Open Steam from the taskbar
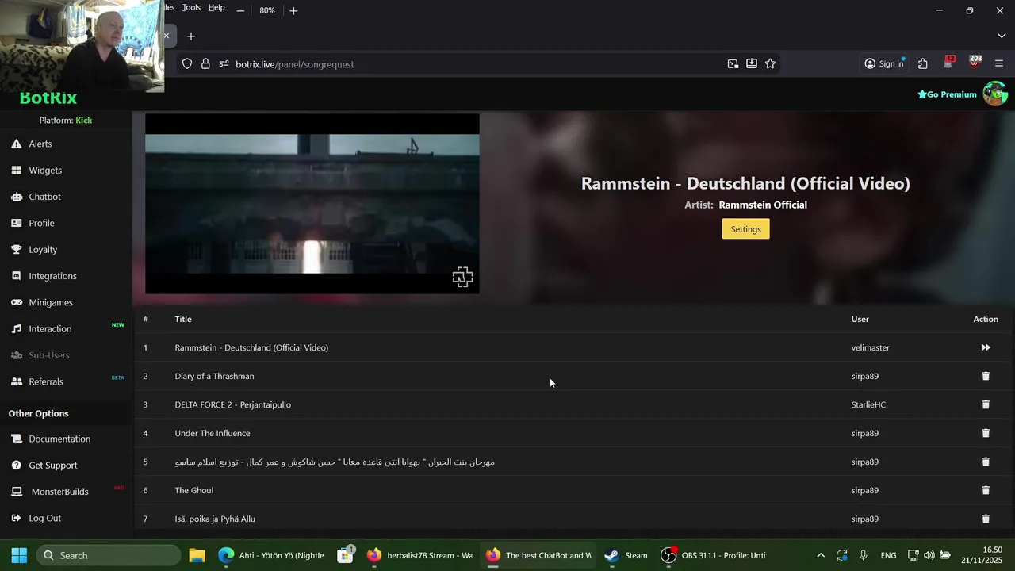 [626, 555]
